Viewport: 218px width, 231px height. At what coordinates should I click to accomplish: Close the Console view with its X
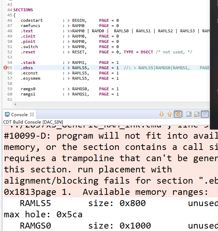point(32,114)
